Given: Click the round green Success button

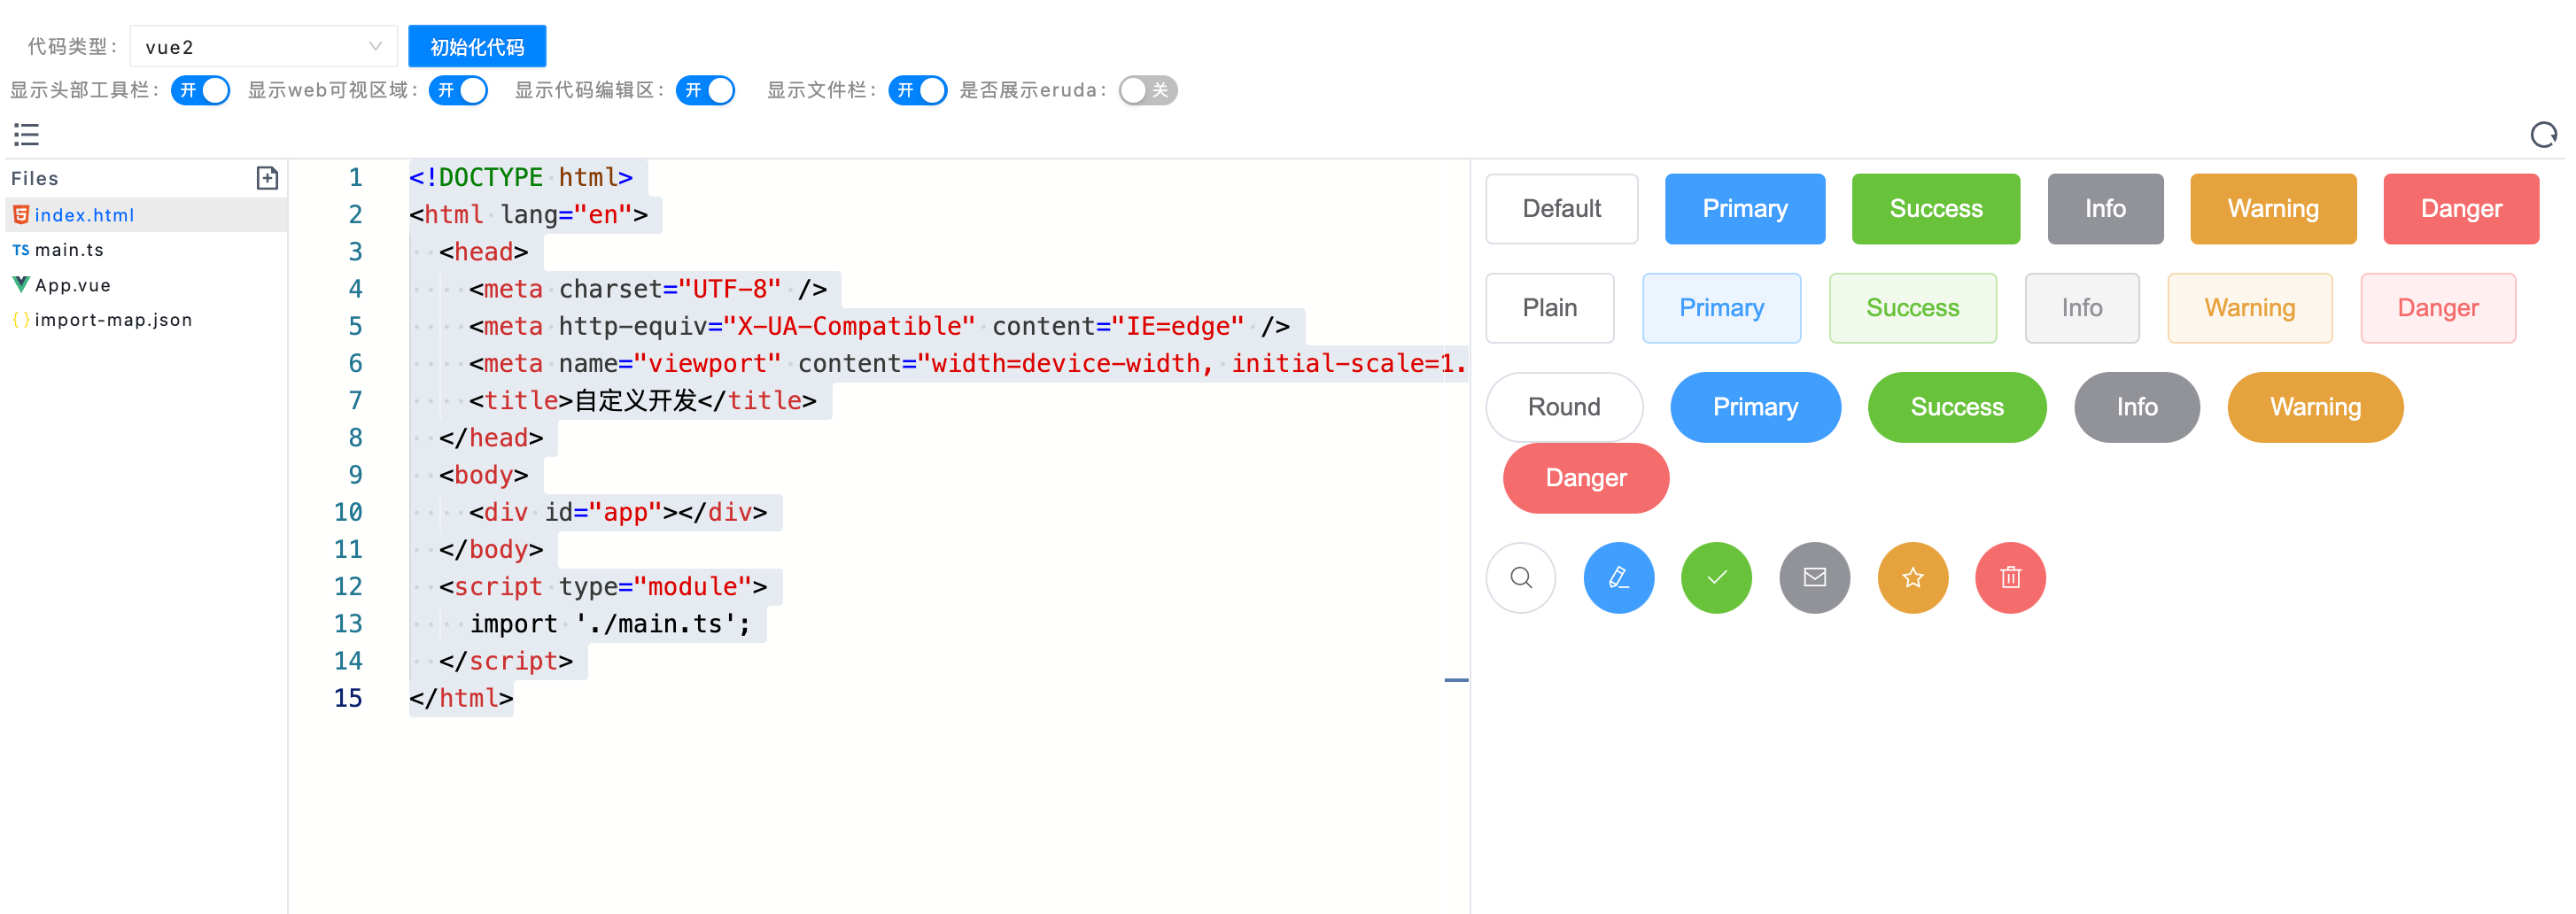Looking at the screenshot, I should coord(1957,407).
